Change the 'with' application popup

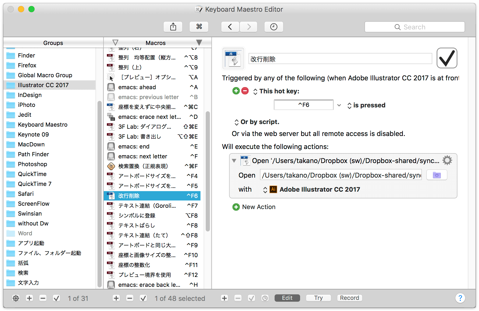pyautogui.click(x=312, y=189)
